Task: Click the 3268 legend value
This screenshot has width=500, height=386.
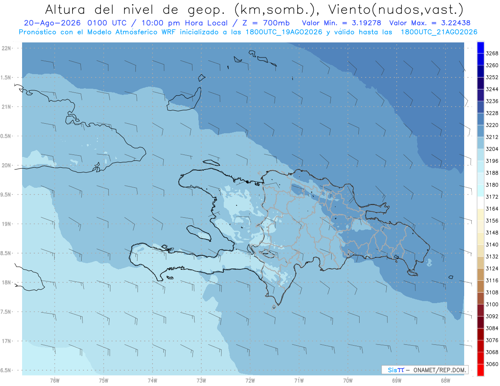Action: click(492, 53)
